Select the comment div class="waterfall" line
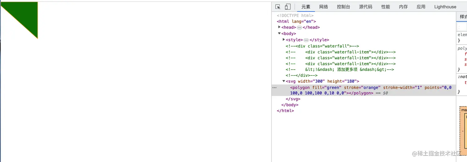 [x=322, y=46]
